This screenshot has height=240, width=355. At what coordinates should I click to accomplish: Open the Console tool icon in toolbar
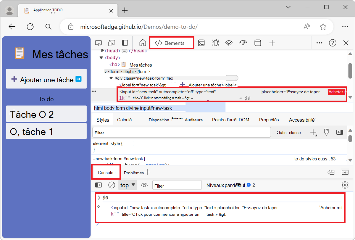tap(201, 43)
